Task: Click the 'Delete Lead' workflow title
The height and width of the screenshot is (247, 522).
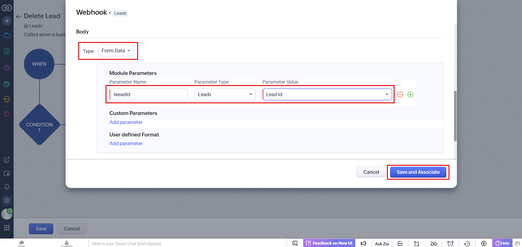Action: coord(42,16)
